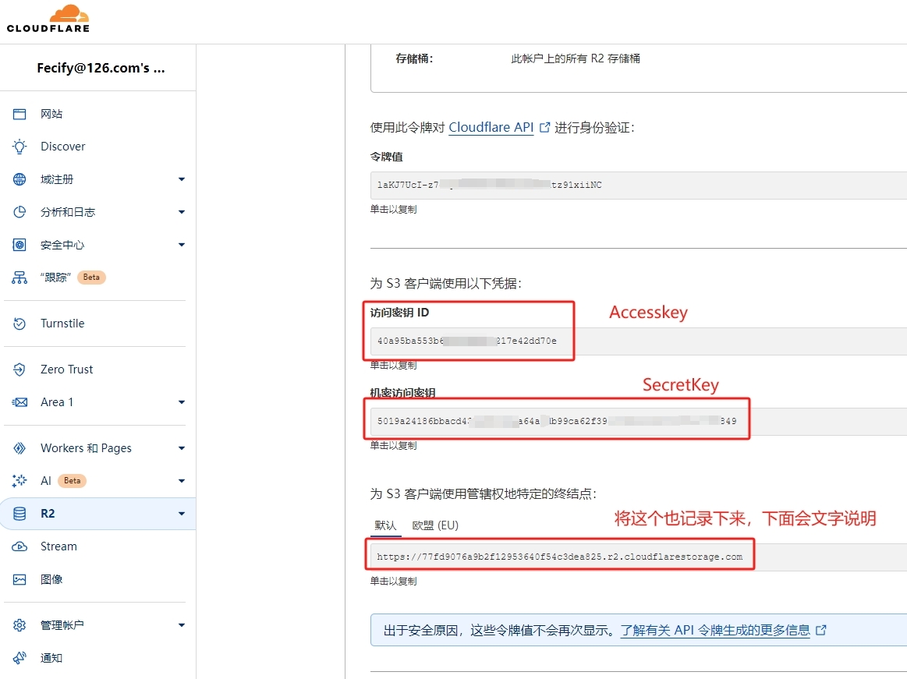Click the Discover lightbulb icon
Viewport: 907px width, 679px height.
(19, 147)
